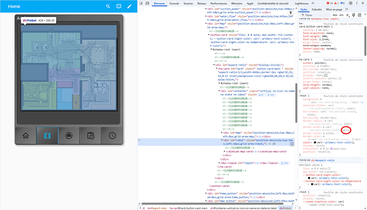Click swatch under --button-card-light-color property

click(309, 178)
